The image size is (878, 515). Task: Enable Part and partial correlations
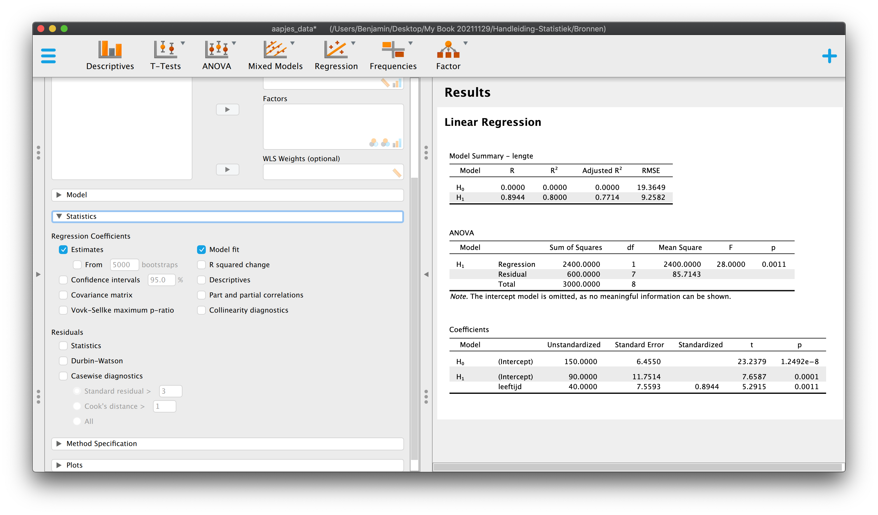[x=201, y=295]
